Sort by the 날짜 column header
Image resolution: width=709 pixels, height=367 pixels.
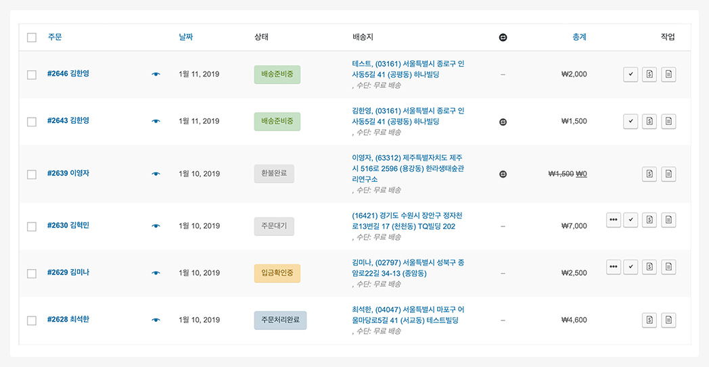coord(186,37)
